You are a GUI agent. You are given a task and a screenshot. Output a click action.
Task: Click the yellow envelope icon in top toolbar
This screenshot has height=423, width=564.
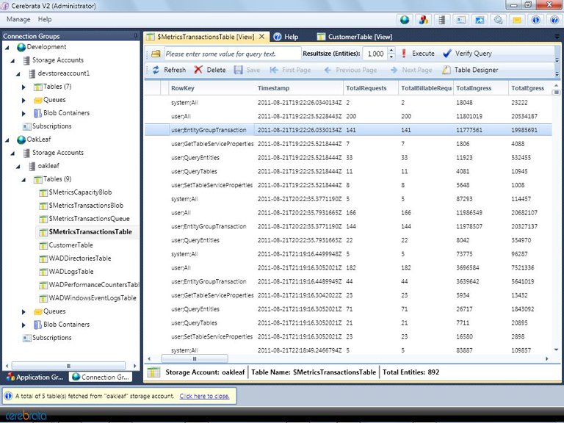pyautogui.click(x=517, y=20)
